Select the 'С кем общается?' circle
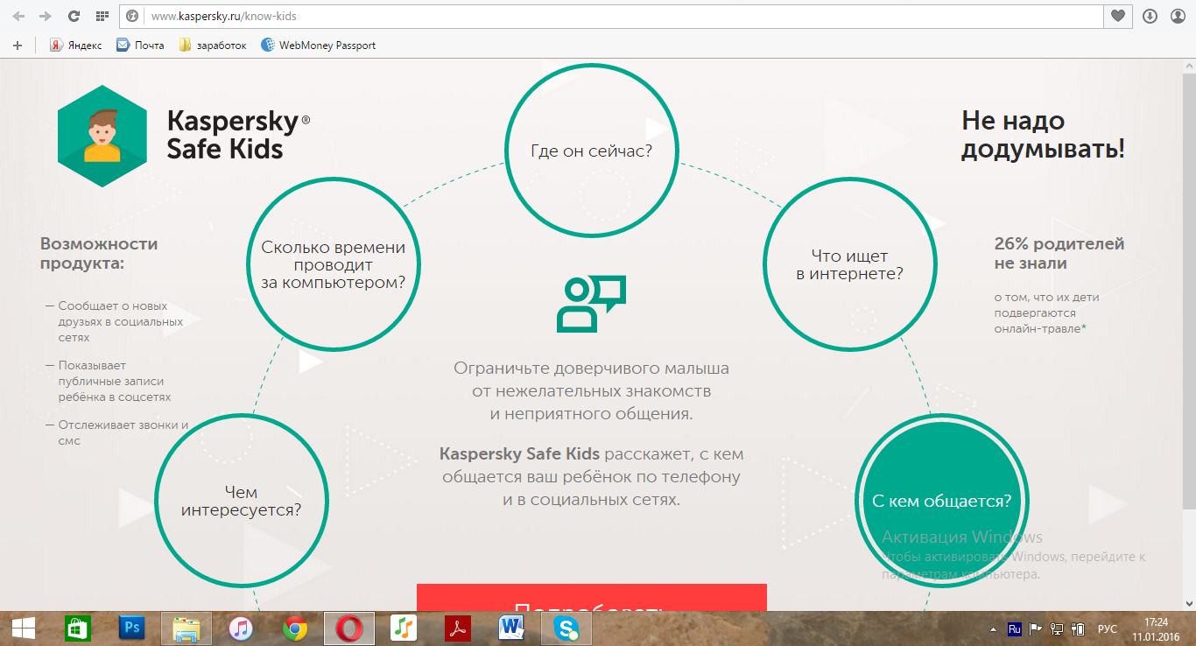Screen dimensions: 1196x646 (941, 502)
